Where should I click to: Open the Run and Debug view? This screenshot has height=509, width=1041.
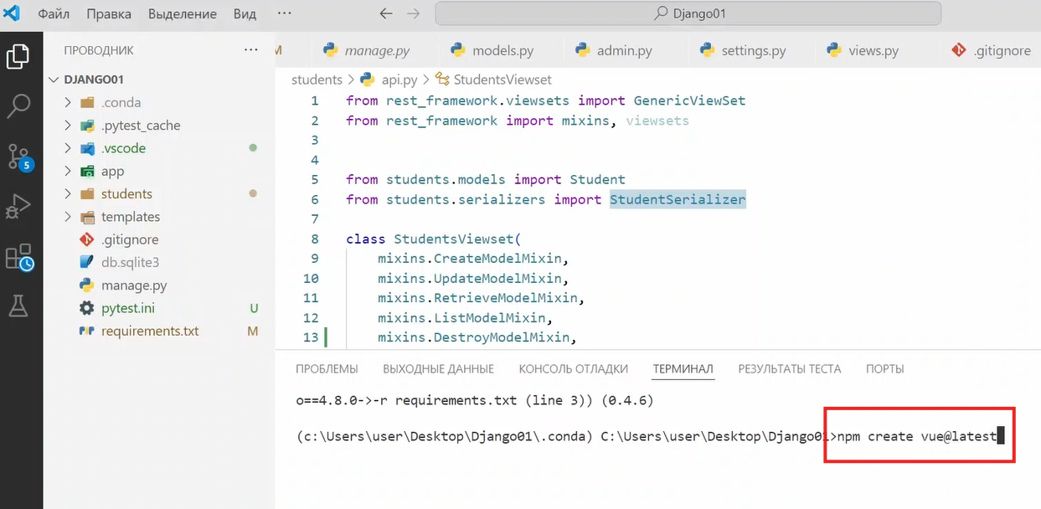[x=18, y=206]
